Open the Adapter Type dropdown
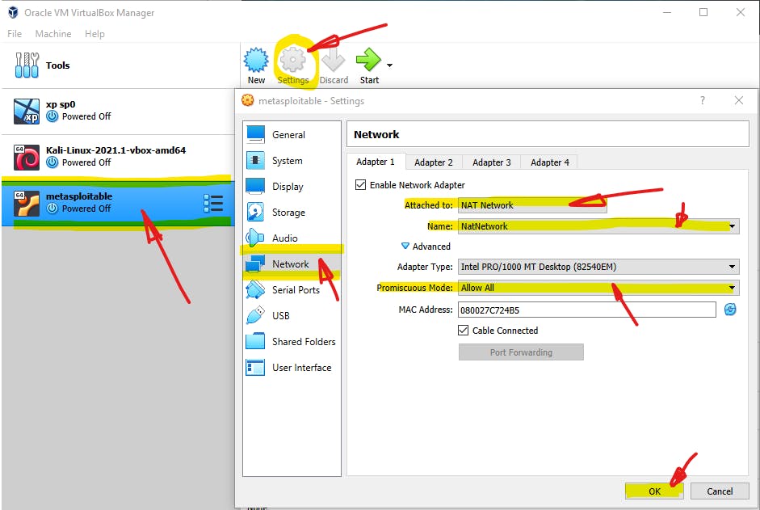Viewport: 760px width, 510px height. 598,267
